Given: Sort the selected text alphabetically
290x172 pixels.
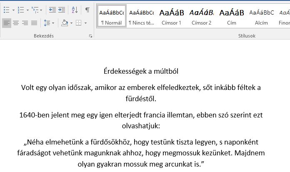Looking at the screenshot, I should [75, 10].
